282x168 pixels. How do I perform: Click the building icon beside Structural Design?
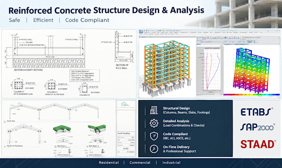pyautogui.click(x=154, y=110)
